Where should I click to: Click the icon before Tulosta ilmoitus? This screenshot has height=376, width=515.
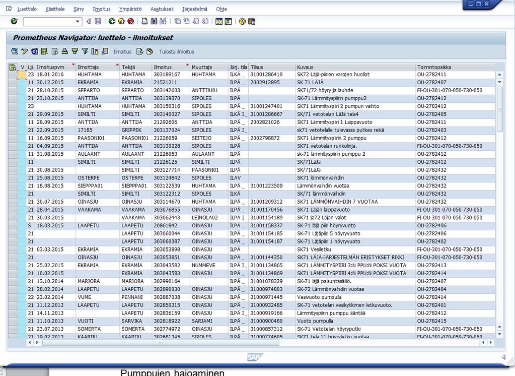click(150, 51)
